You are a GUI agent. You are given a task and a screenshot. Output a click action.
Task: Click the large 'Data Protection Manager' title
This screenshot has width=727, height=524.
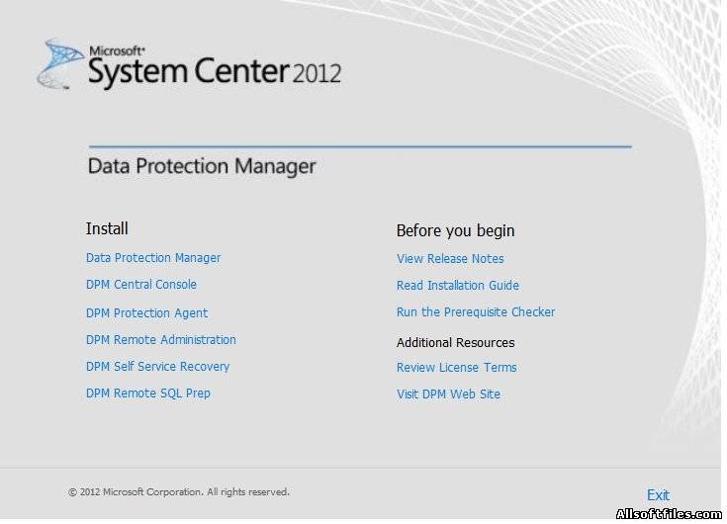[x=202, y=166]
